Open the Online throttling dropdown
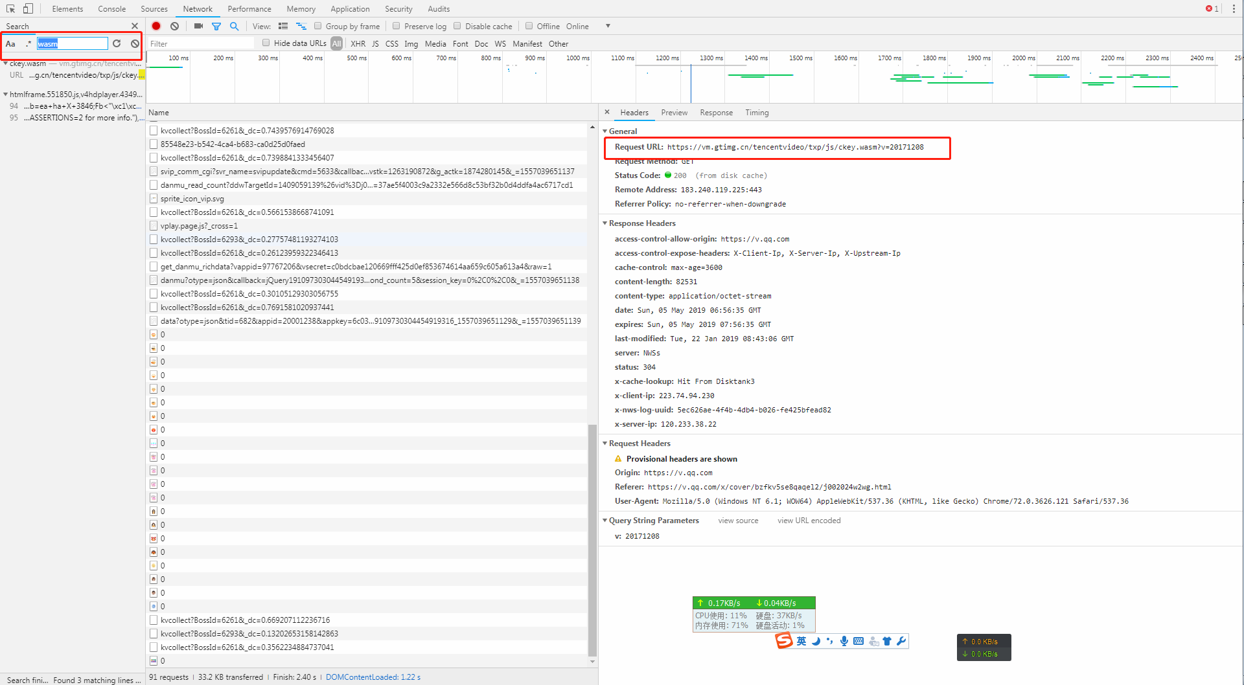Viewport: 1244px width, 685px height. (x=588, y=26)
